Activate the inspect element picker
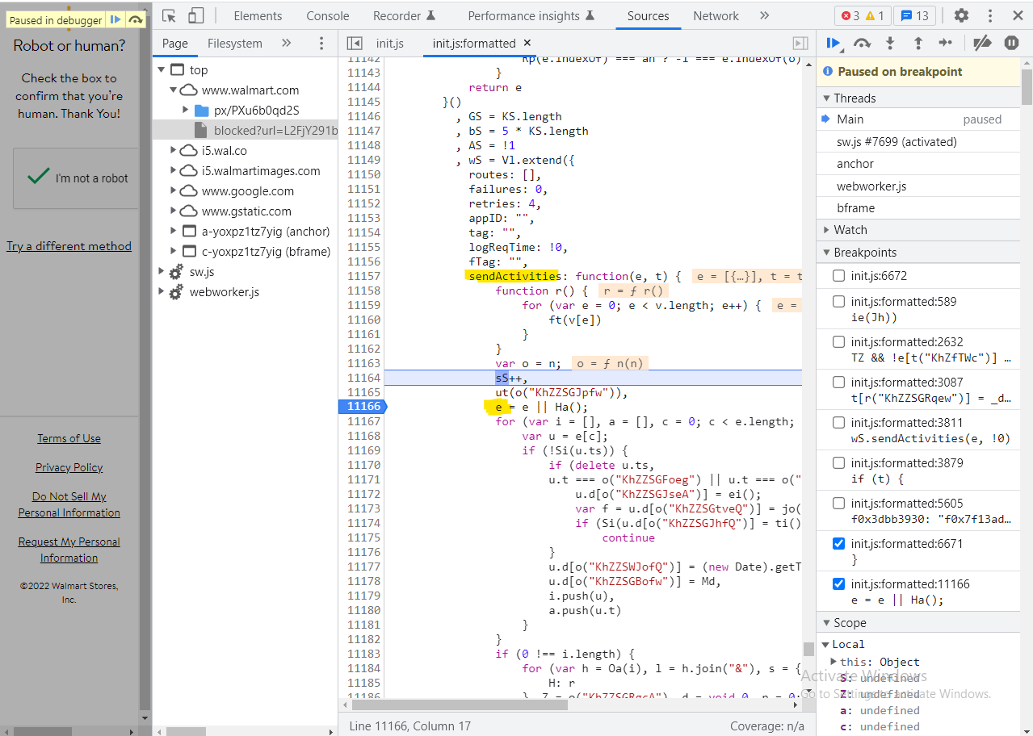 pos(169,16)
